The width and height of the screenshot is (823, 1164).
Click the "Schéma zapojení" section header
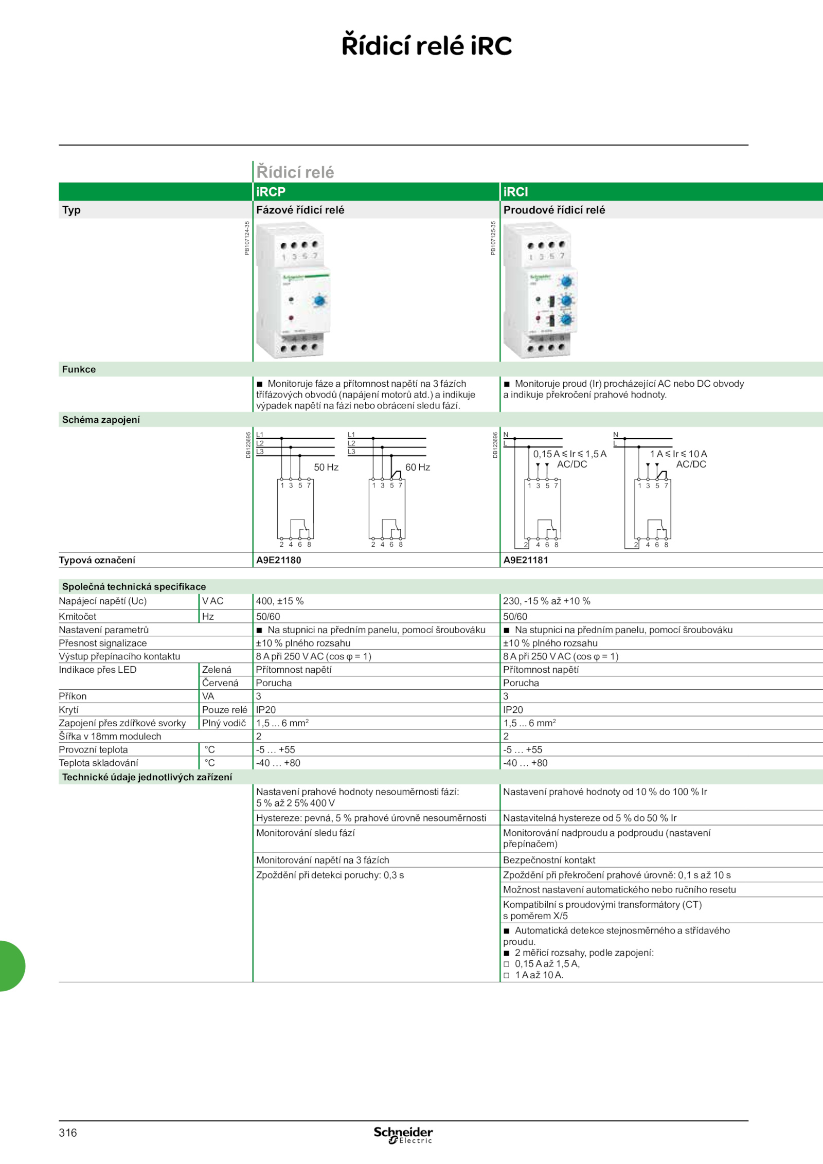(101, 420)
